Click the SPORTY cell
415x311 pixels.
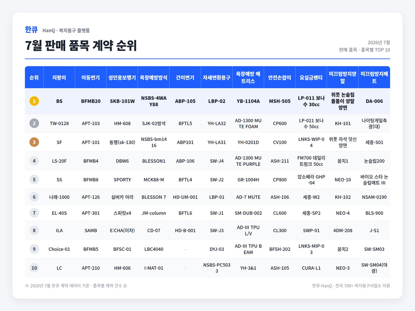click(x=122, y=180)
